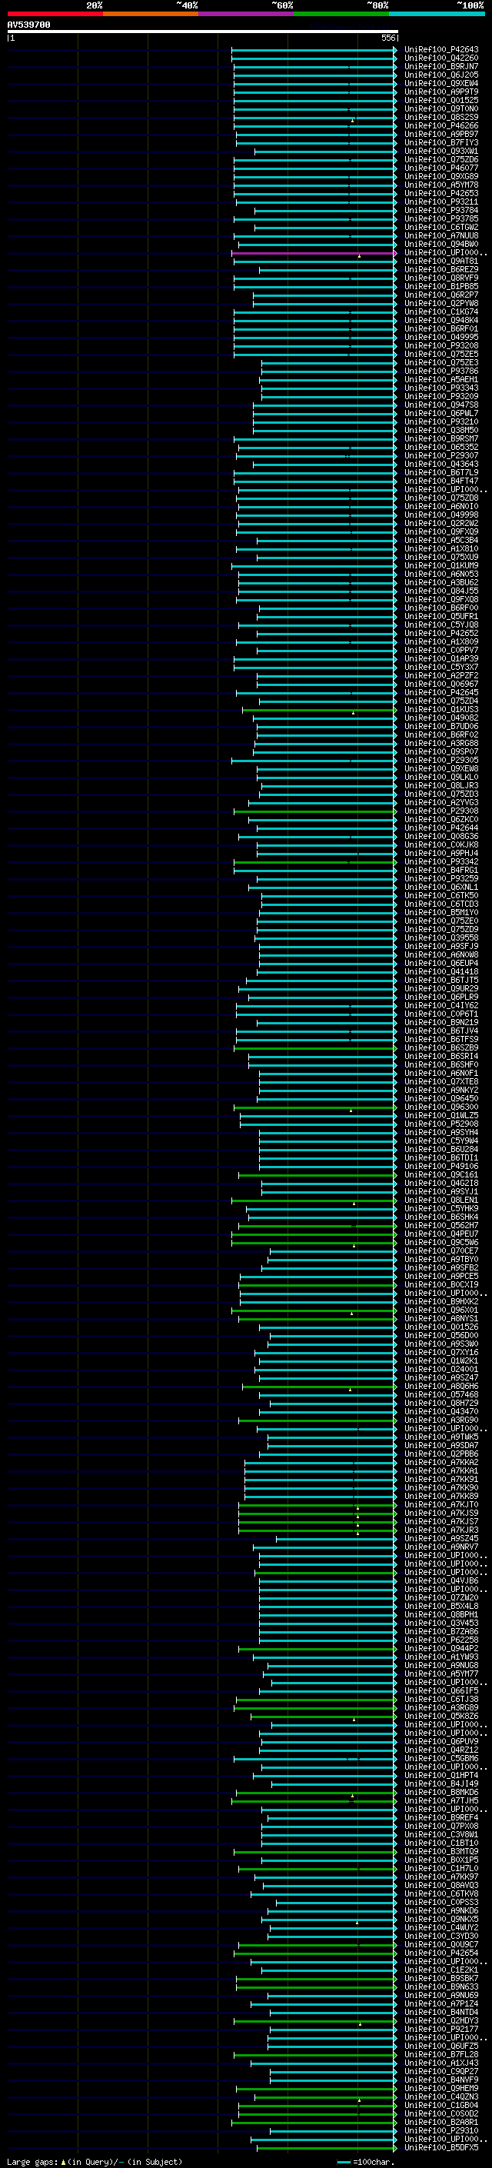Select label UniRef100_P42654
The image size is (492, 2168).
click(441, 1953)
